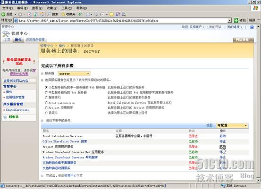The width and height of the screenshot is (261, 189).
Task: Click the green History icon after 收藏夹
Action: point(80,14)
